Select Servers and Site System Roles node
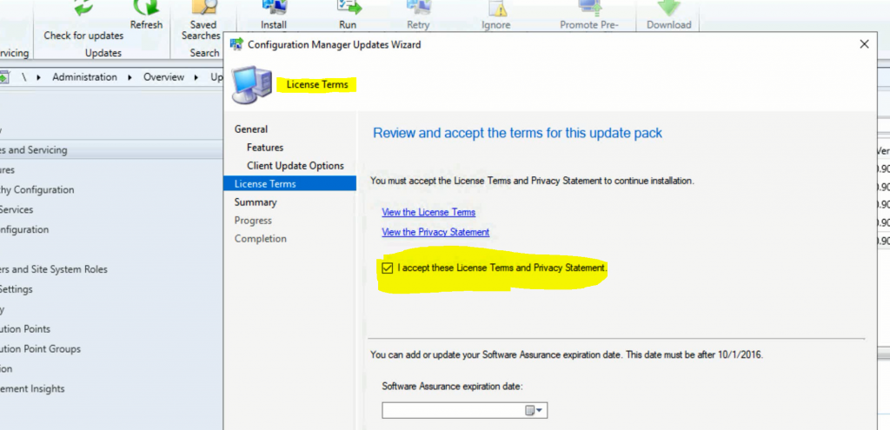This screenshot has width=890, height=430. (53, 269)
